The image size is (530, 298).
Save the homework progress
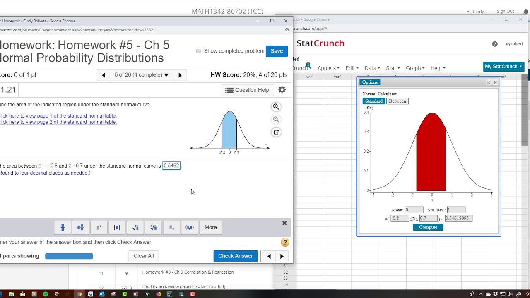(277, 51)
